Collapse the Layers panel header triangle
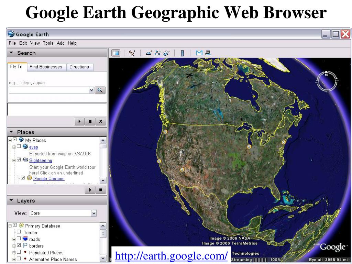 (x=12, y=200)
